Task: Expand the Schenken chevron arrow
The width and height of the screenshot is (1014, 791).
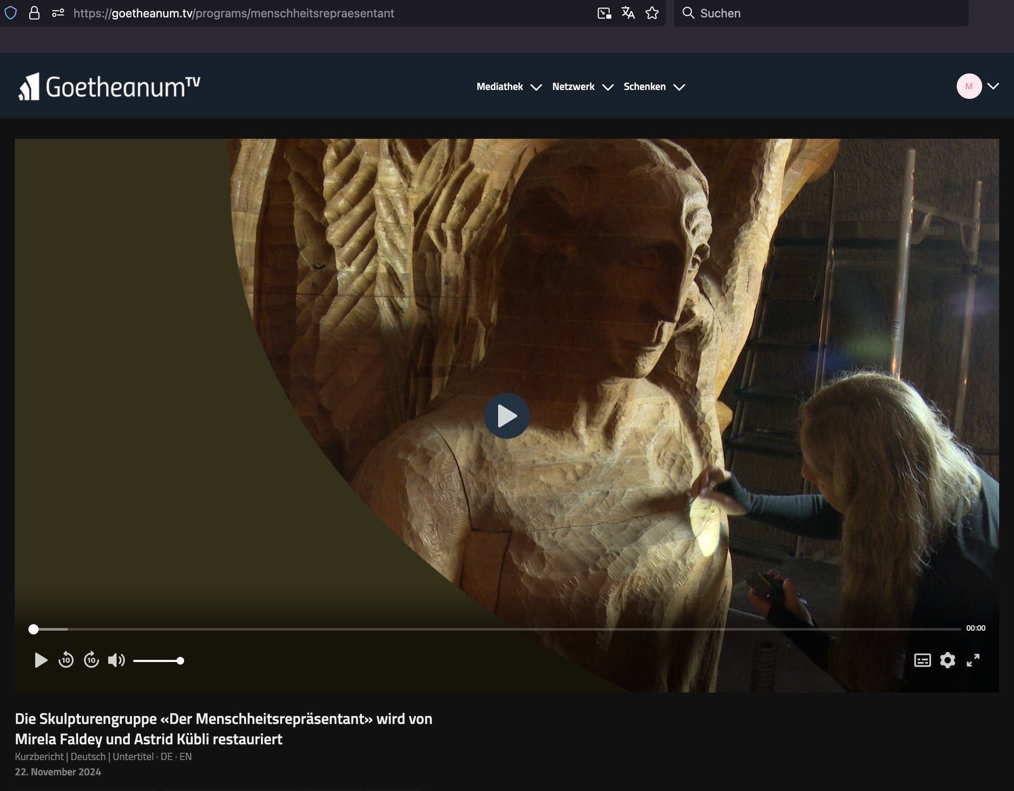Action: [x=679, y=87]
